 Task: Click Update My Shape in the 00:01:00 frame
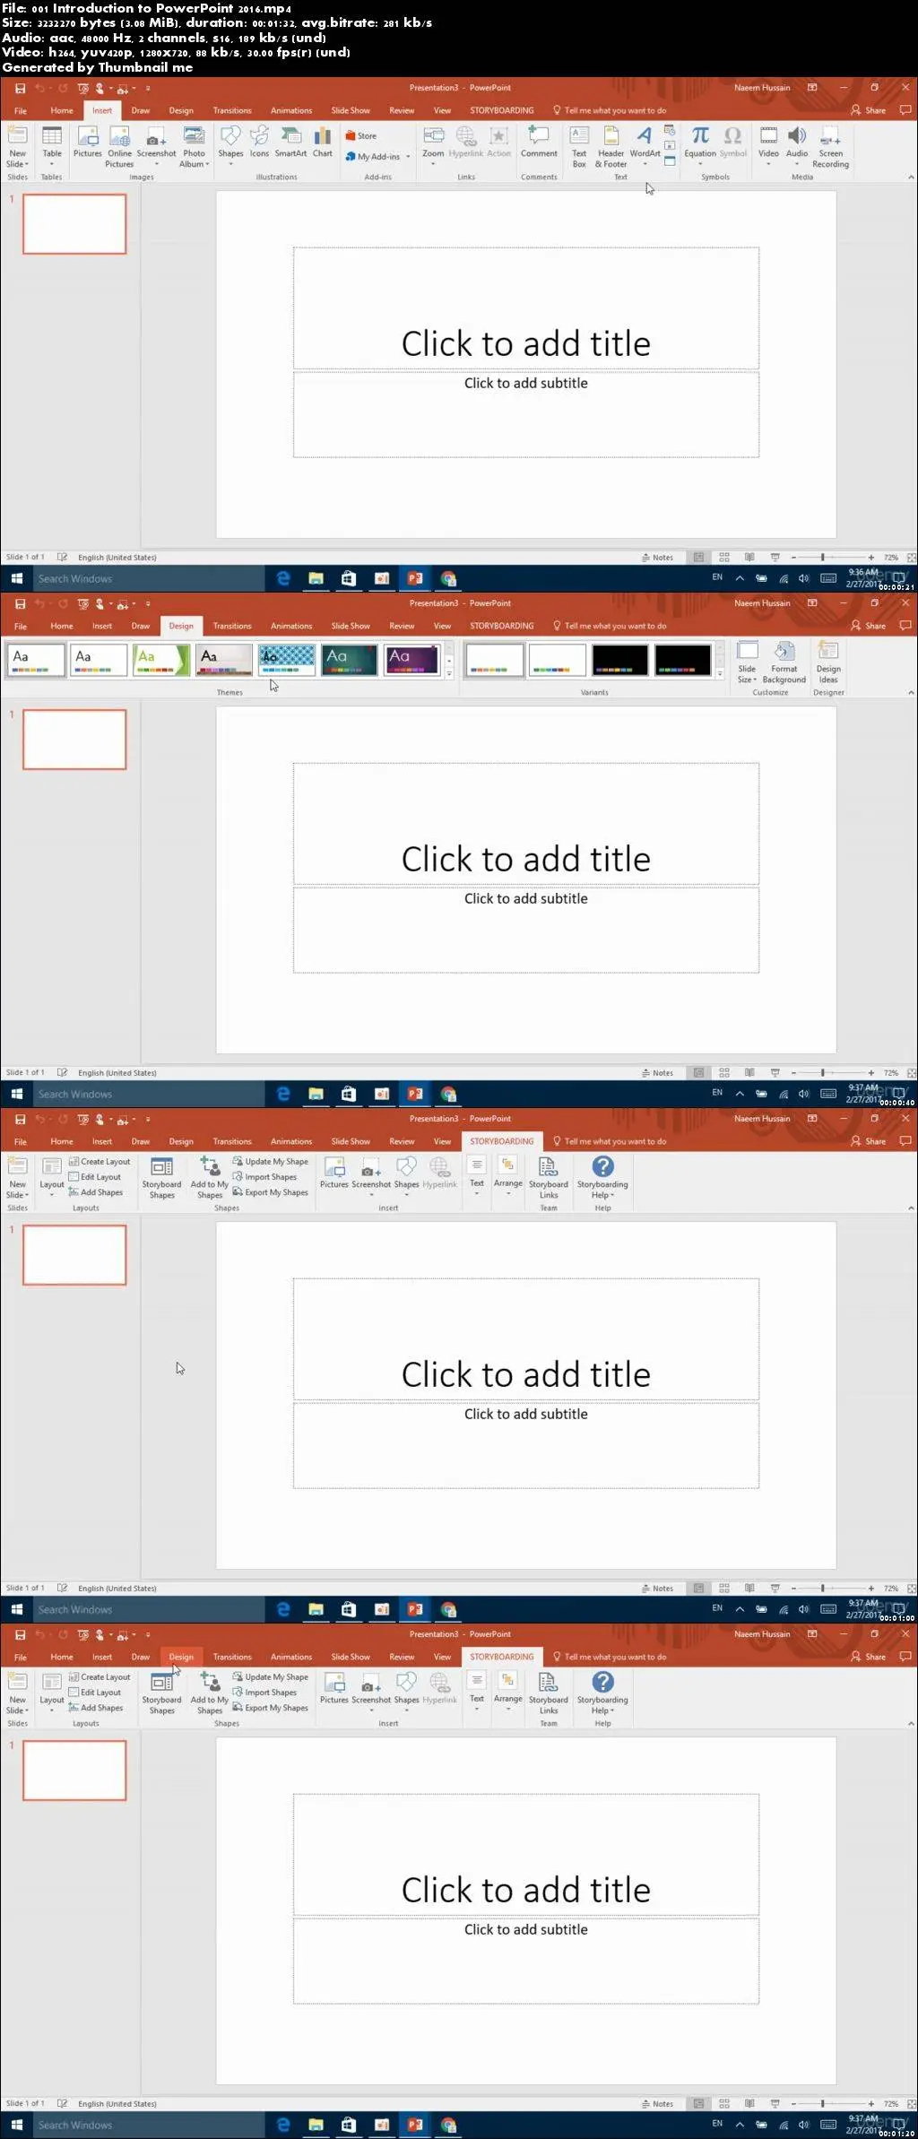(x=271, y=1162)
